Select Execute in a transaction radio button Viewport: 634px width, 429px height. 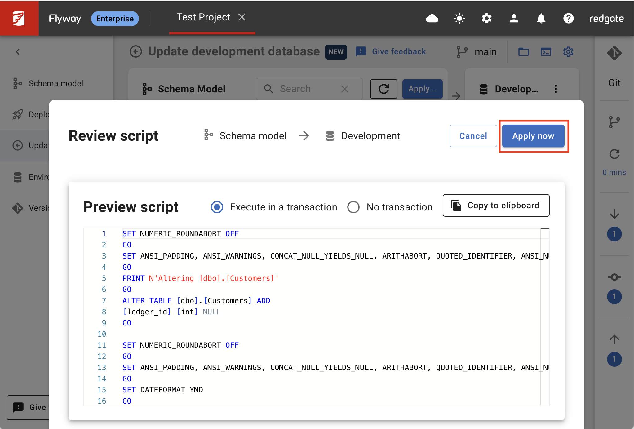(217, 207)
